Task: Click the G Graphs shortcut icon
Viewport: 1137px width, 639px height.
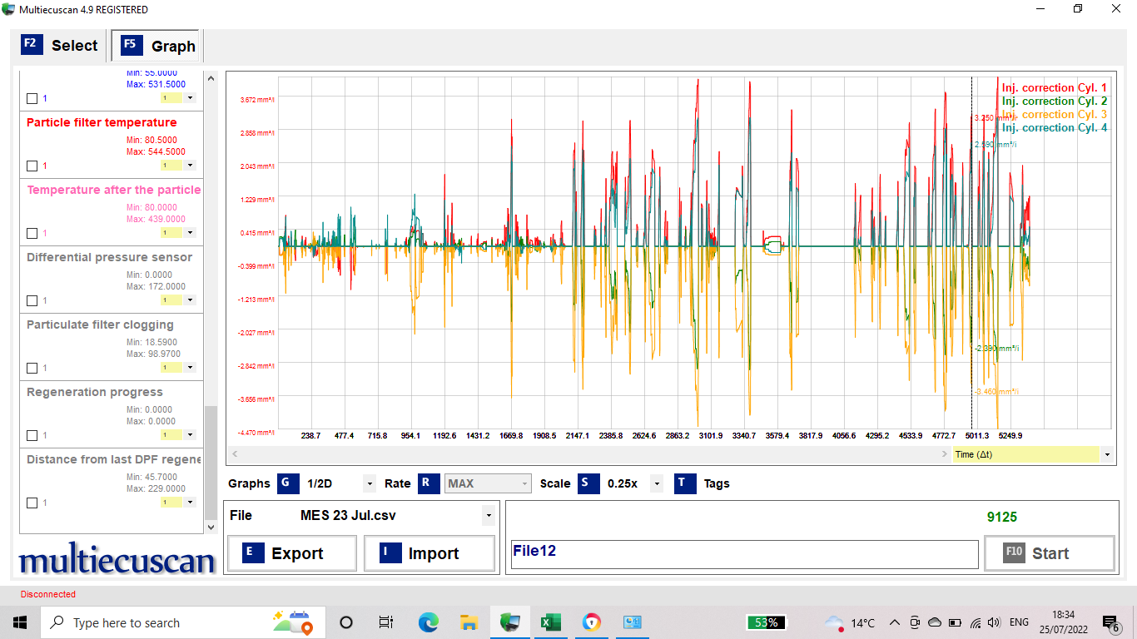Action: 288,483
